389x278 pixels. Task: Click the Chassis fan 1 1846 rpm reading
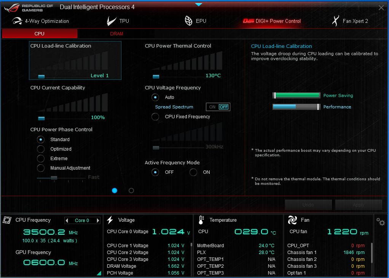(x=354, y=253)
